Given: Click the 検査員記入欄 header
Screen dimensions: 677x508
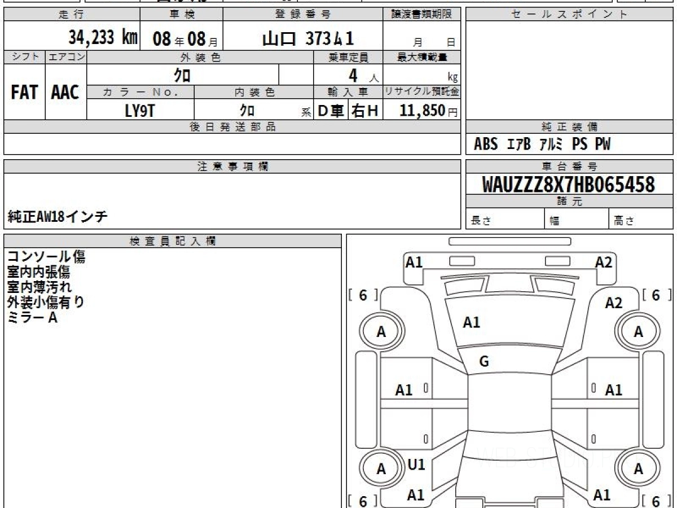Looking at the screenshot, I should click(x=173, y=241).
